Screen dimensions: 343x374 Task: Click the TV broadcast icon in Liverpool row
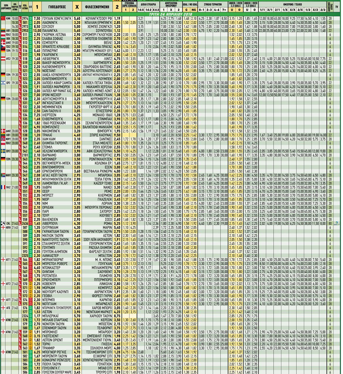[x=337, y=223]
